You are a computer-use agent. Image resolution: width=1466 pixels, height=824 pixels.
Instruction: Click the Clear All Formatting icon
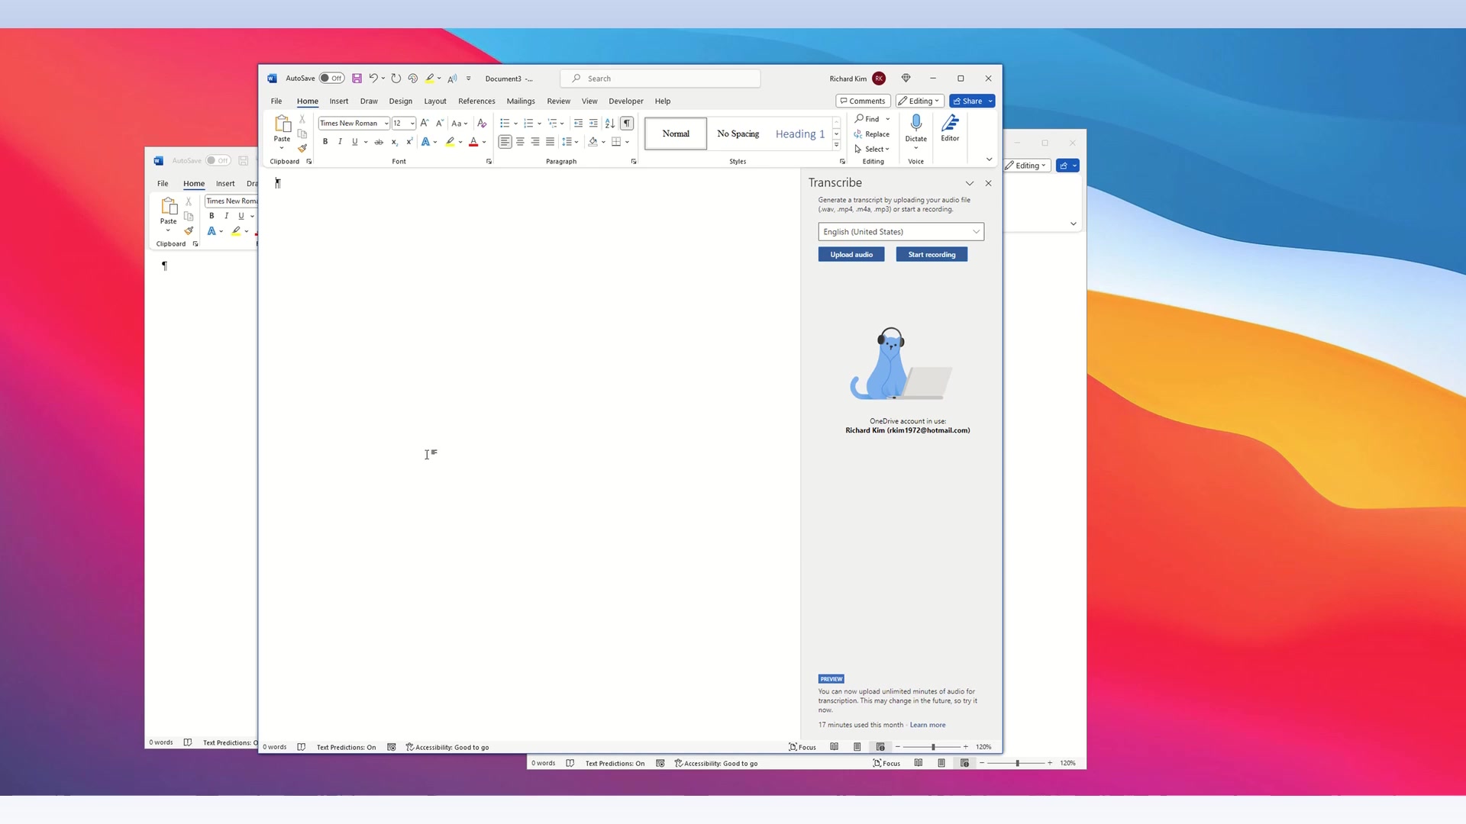482,123
